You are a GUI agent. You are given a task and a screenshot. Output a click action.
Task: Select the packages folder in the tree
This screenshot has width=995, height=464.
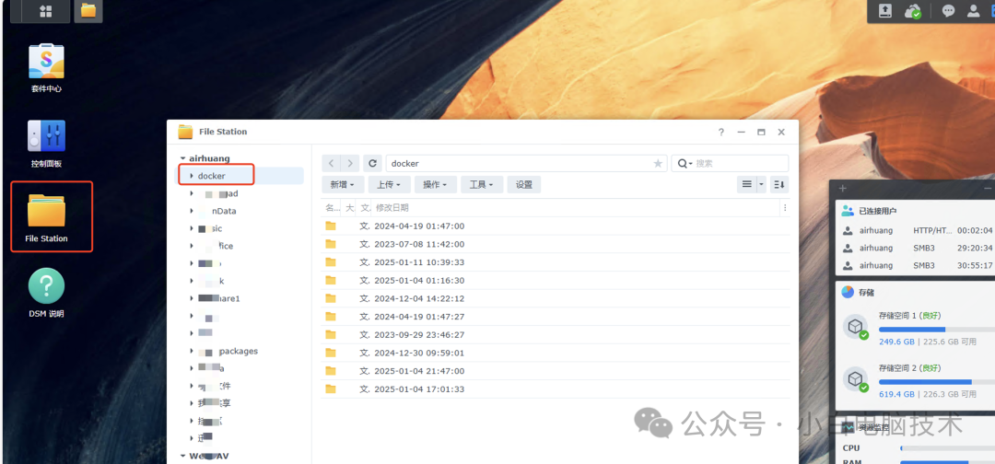click(x=240, y=351)
